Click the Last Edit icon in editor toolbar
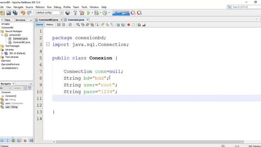Screen dimensions: 261x147 tap(59, 24)
